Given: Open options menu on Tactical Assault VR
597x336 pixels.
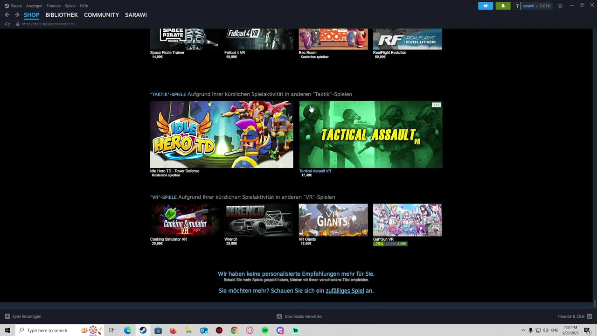Looking at the screenshot, I should pos(436,105).
